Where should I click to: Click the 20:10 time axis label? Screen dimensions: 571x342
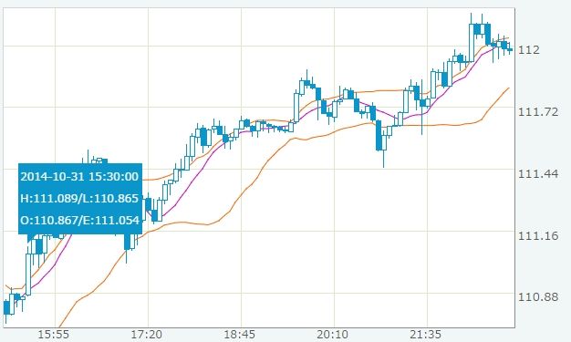tap(332, 334)
